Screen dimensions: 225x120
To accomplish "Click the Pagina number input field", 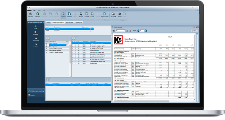I will (x=142, y=31).
